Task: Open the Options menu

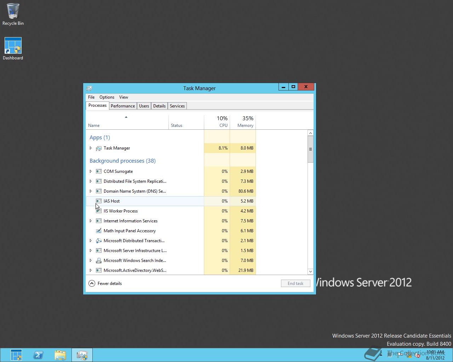Action: [107, 97]
